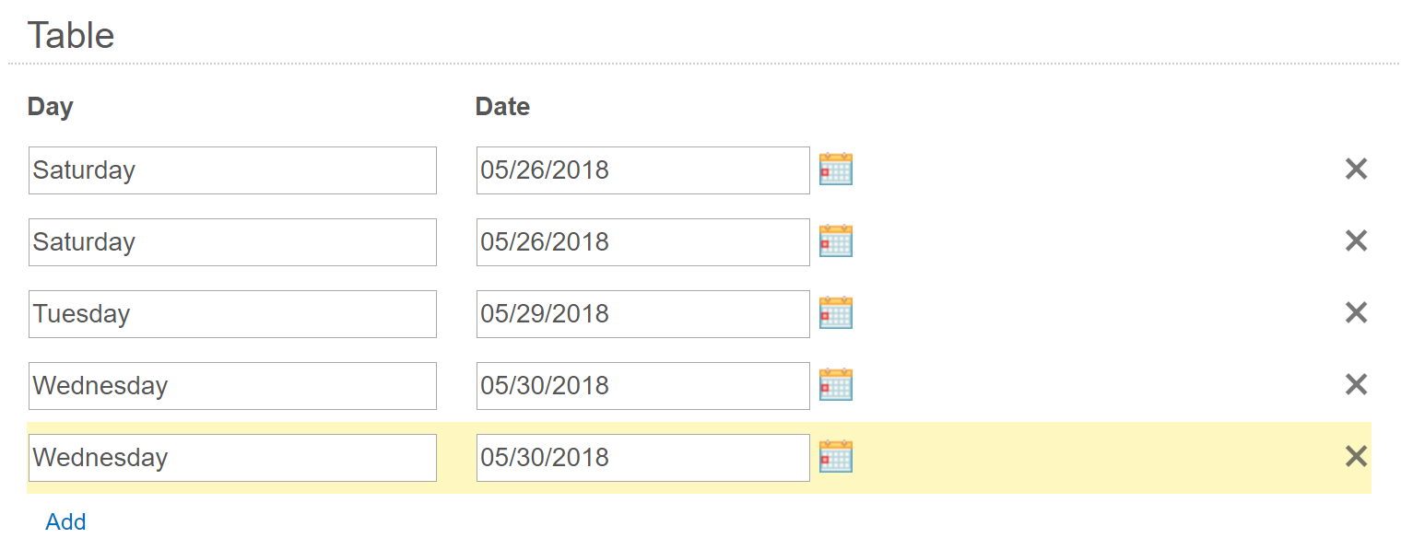Focus the highlighted Wednesday day field

tap(232, 458)
